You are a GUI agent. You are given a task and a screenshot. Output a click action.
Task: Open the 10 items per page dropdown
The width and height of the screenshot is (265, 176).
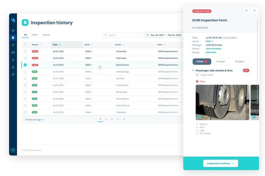pyautogui.click(x=35, y=119)
